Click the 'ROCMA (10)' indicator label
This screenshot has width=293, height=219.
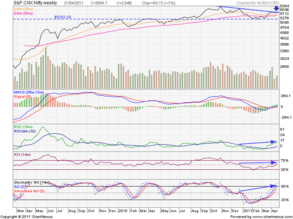(x=25, y=131)
